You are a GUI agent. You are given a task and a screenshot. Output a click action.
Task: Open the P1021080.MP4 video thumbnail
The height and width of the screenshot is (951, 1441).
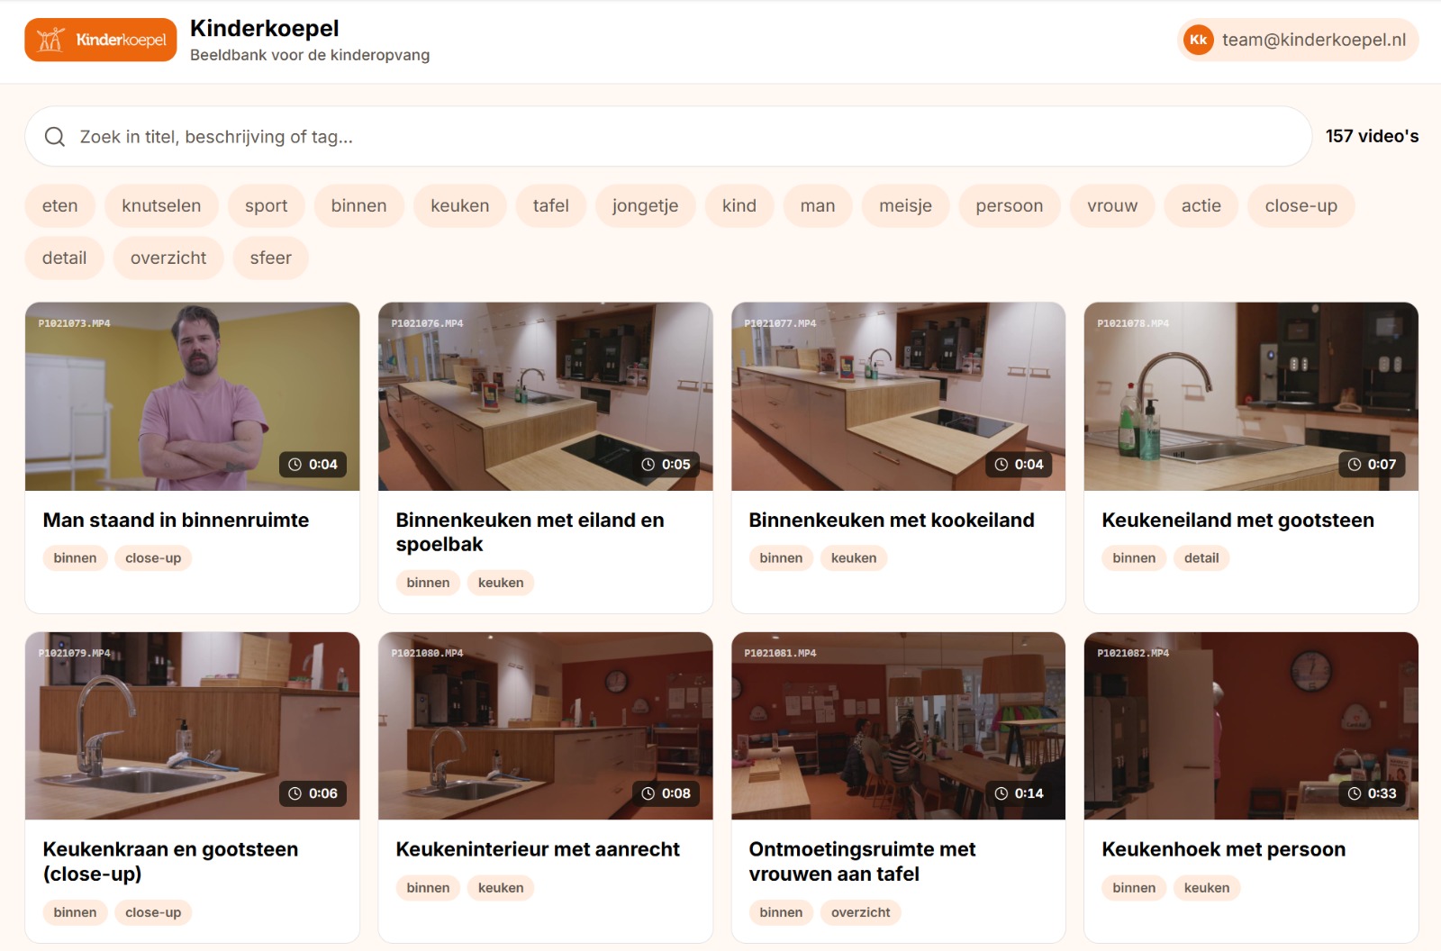pos(546,726)
